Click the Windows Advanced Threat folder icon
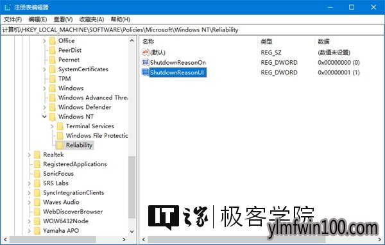This screenshot has width=385, height=245. tap(53, 97)
